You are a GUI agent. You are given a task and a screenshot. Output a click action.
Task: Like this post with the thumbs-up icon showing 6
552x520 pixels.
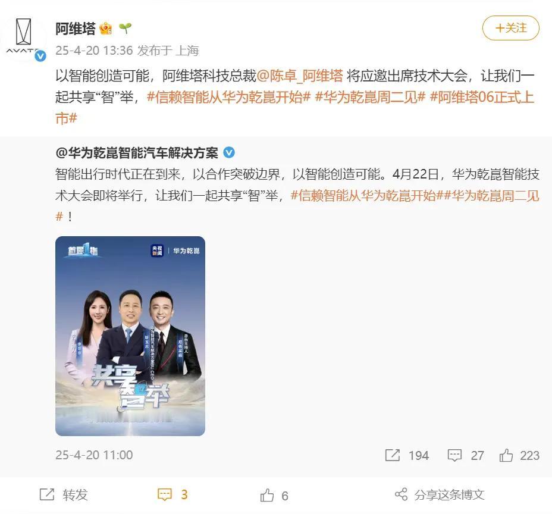point(267,496)
